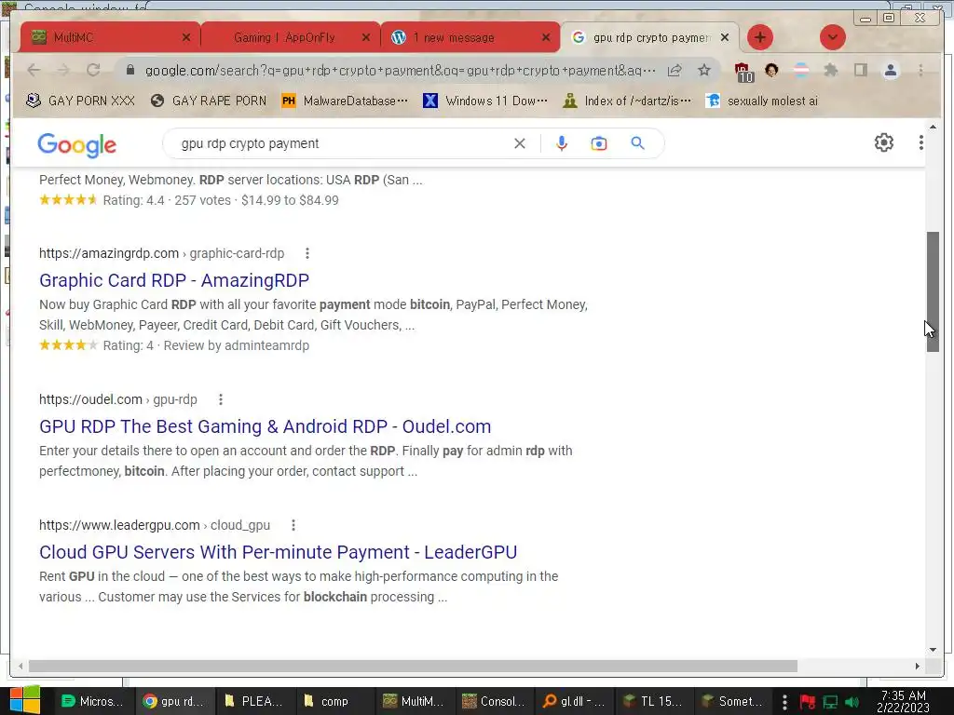Image resolution: width=954 pixels, height=715 pixels.
Task: Switch to the MultiM… taskbar window
Action: [x=414, y=701]
